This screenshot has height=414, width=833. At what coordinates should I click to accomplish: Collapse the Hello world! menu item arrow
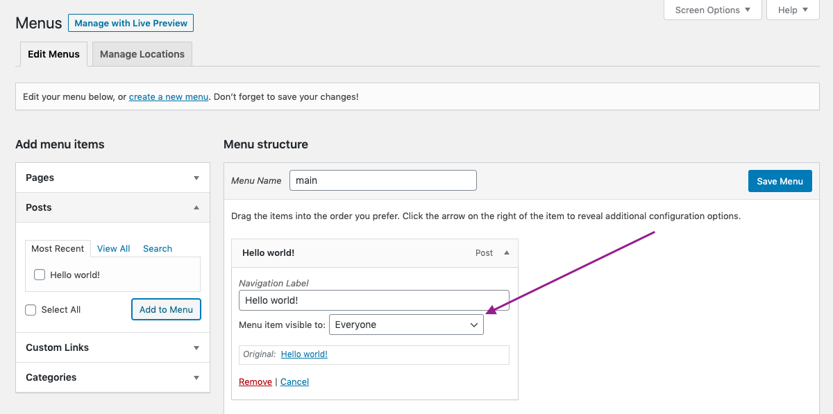point(507,253)
